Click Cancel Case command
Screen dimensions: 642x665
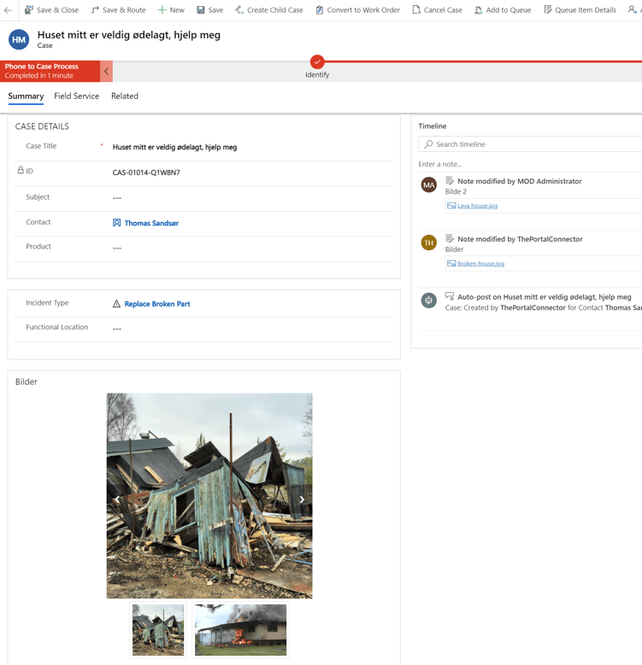tap(437, 10)
